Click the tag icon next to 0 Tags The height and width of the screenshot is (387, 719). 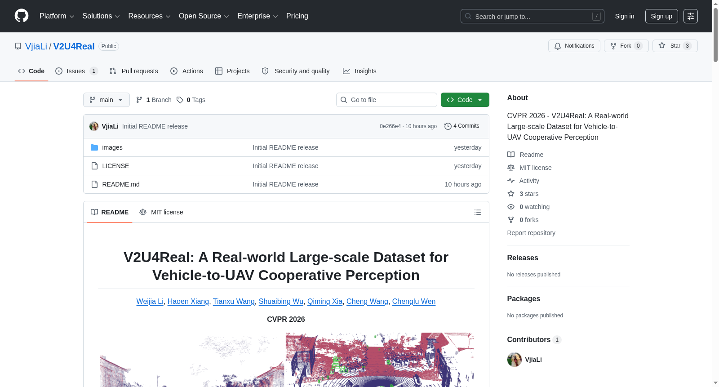click(180, 100)
